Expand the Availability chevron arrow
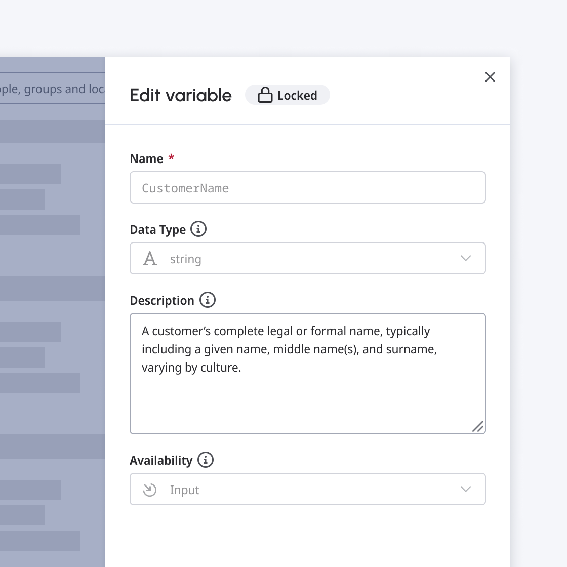Screen dimensions: 567x567 point(466,489)
